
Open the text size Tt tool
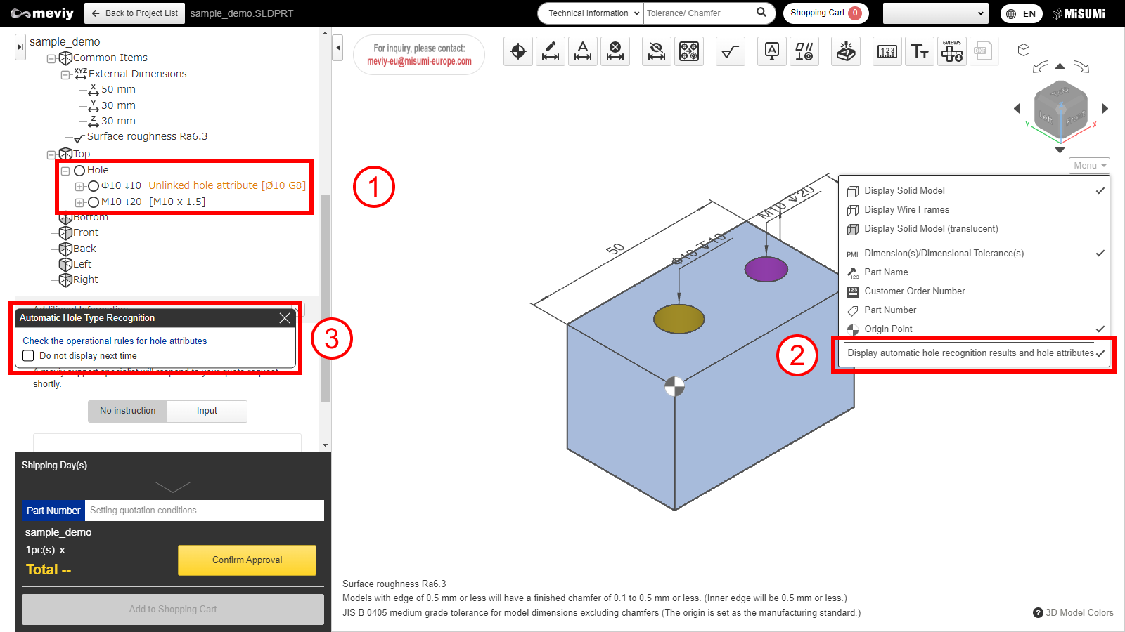[x=920, y=51]
